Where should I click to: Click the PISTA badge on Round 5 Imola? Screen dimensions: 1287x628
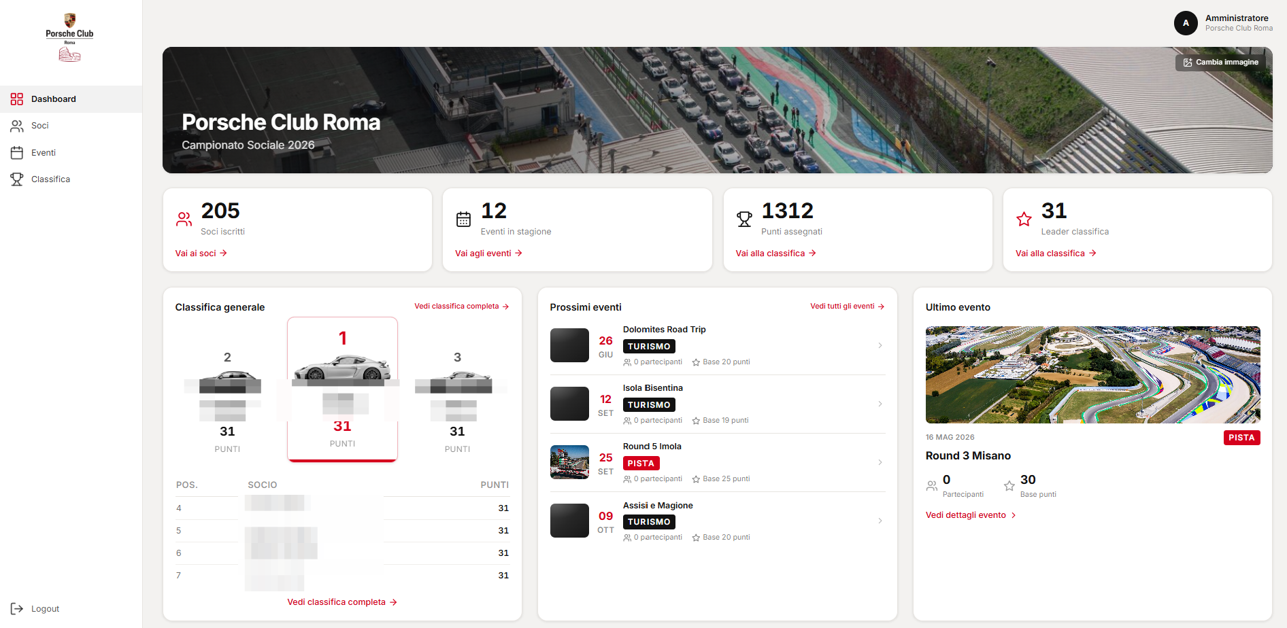pos(641,464)
